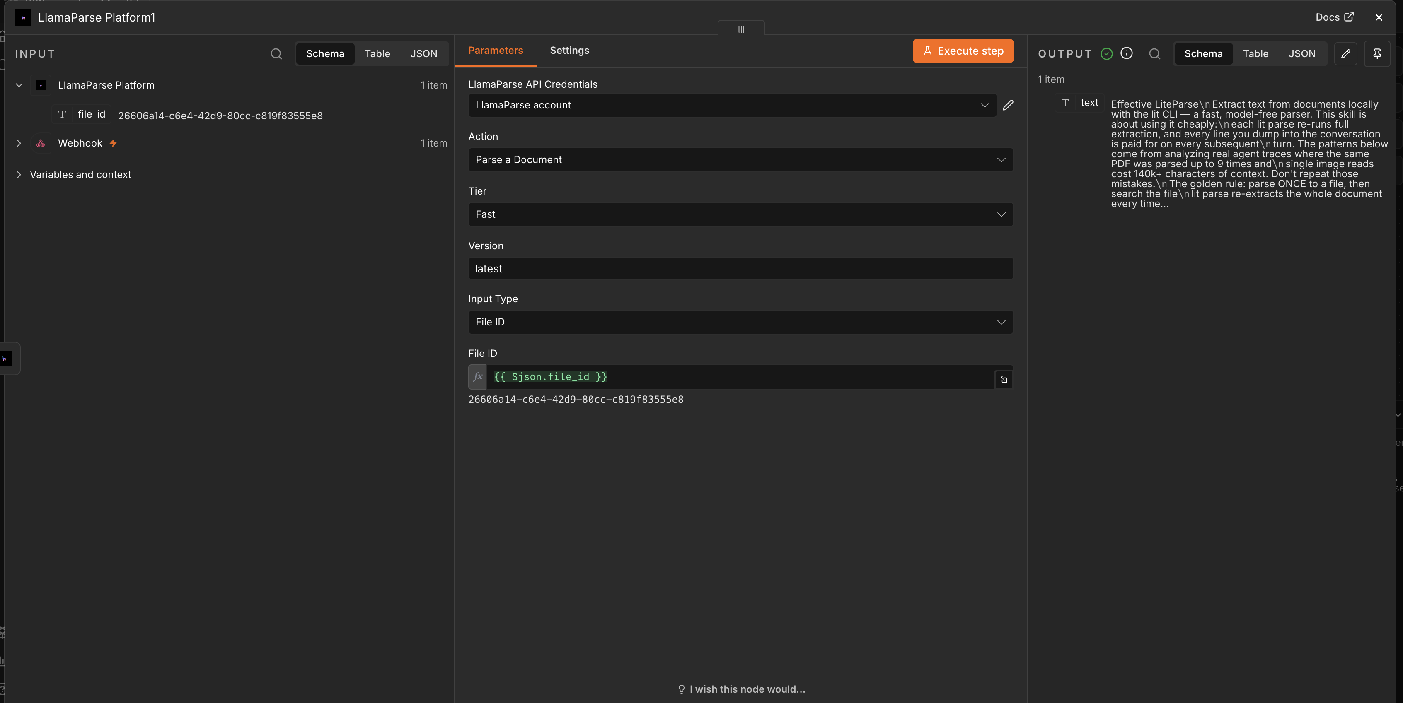Click the Webhook 1 item count
1403x703 pixels.
(433, 143)
